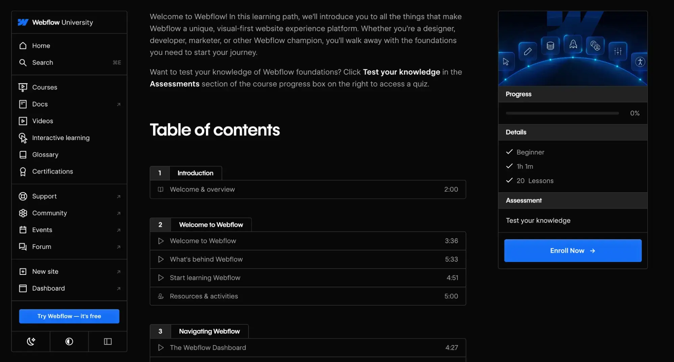Open the Community flower icon
The image size is (674, 362).
23,213
